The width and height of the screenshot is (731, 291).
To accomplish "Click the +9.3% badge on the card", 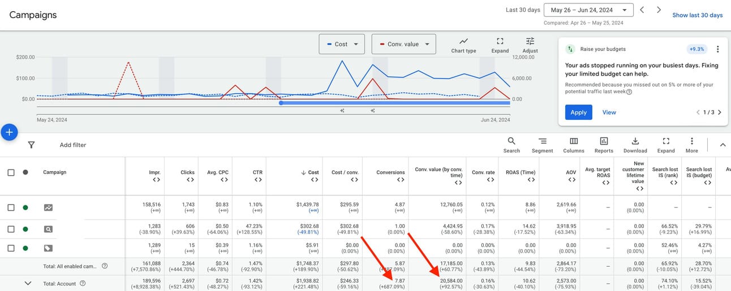I will (x=697, y=49).
